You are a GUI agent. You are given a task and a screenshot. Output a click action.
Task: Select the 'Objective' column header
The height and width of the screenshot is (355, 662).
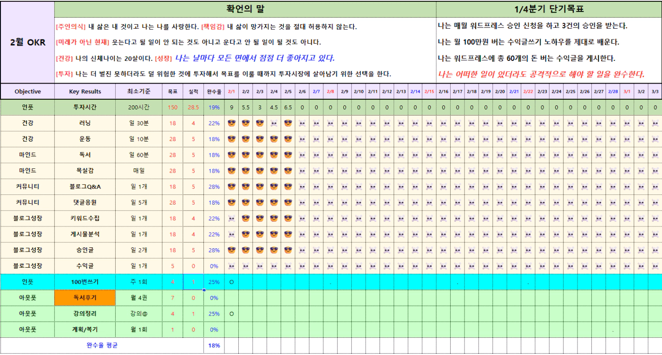pos(28,91)
